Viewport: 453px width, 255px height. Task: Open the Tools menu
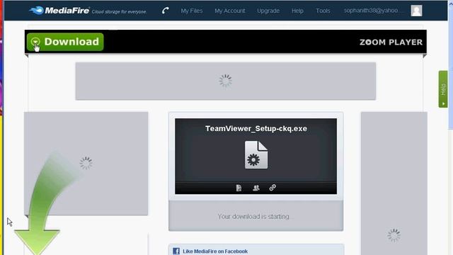(323, 11)
